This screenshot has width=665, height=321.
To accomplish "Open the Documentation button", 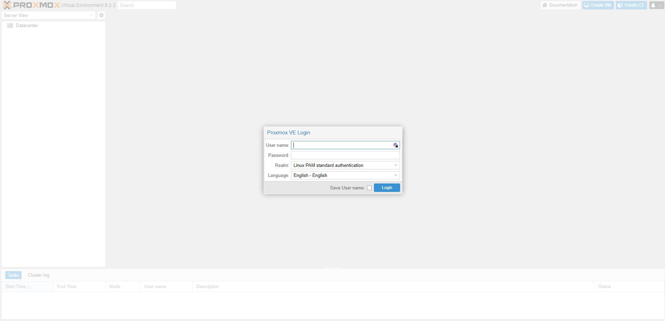I will [560, 5].
